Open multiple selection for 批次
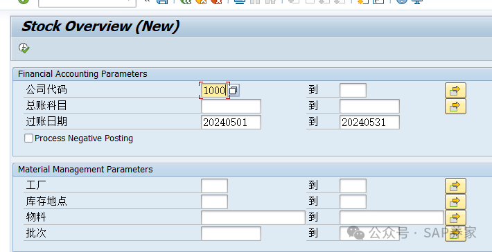 click(x=455, y=233)
